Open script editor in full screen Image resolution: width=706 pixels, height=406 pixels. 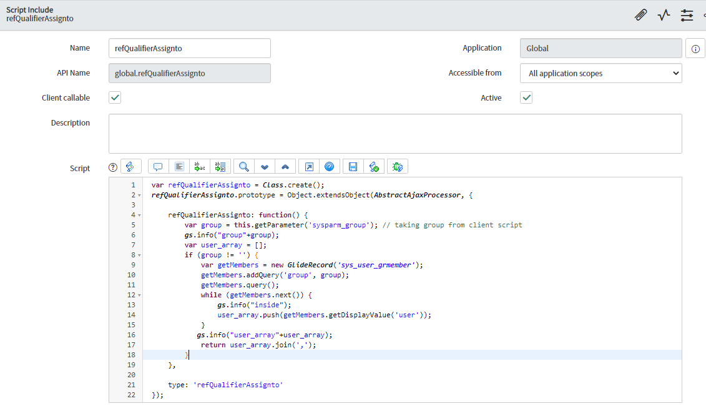coord(308,166)
